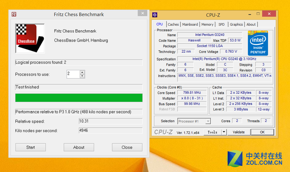Close the Fritz Chess Benchmark window via title bar X

(x=142, y=13)
